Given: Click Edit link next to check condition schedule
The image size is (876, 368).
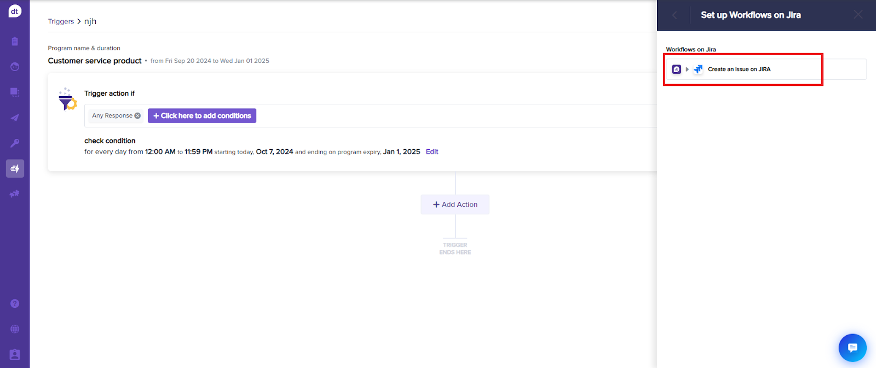Looking at the screenshot, I should [432, 152].
